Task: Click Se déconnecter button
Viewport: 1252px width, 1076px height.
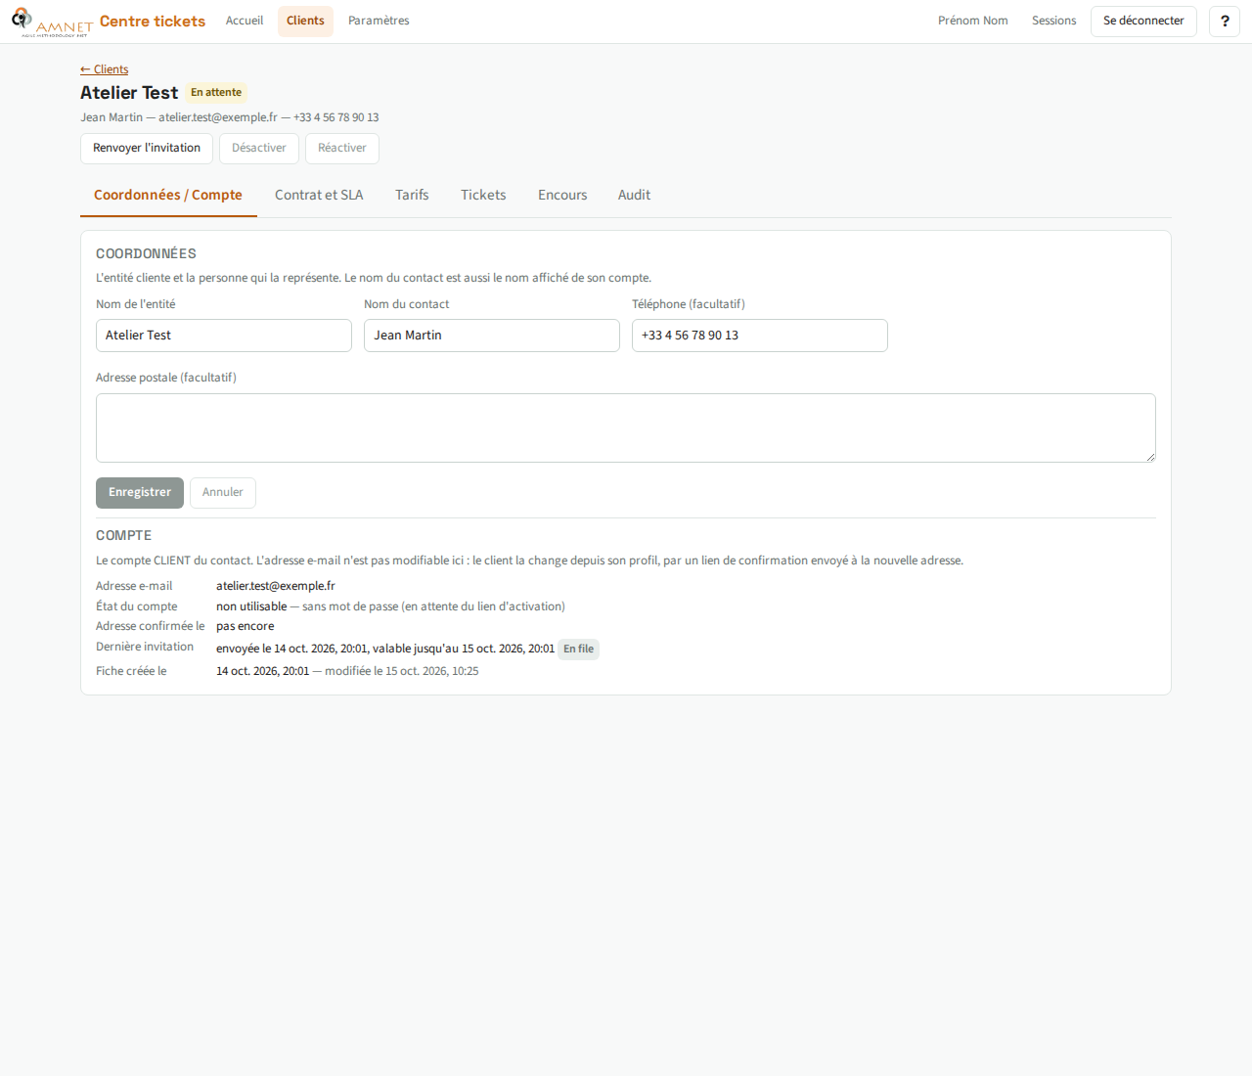Action: click(x=1143, y=21)
